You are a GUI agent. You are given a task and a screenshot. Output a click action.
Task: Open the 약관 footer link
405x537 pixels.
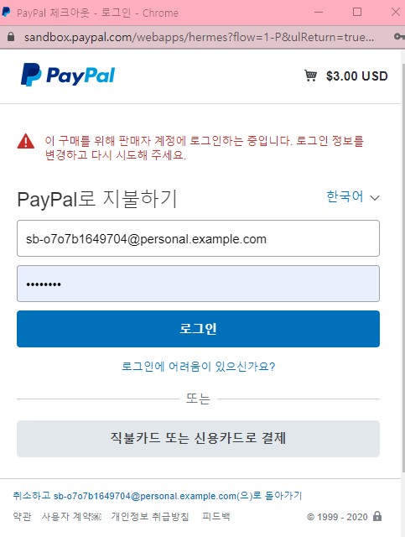click(23, 517)
